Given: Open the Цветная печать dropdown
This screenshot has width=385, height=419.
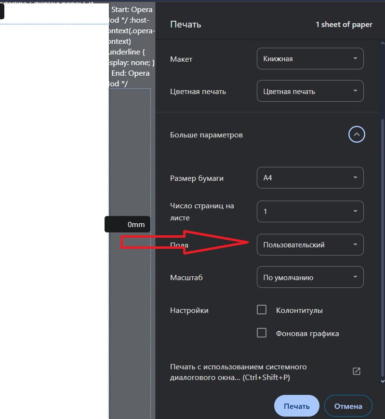Looking at the screenshot, I should click(310, 91).
